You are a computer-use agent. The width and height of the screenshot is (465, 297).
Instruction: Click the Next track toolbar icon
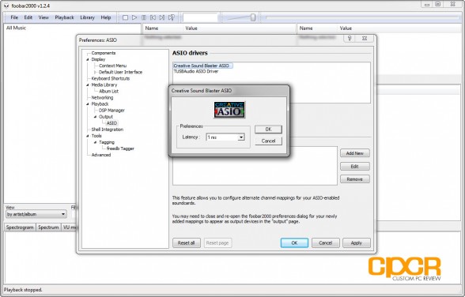pos(162,17)
